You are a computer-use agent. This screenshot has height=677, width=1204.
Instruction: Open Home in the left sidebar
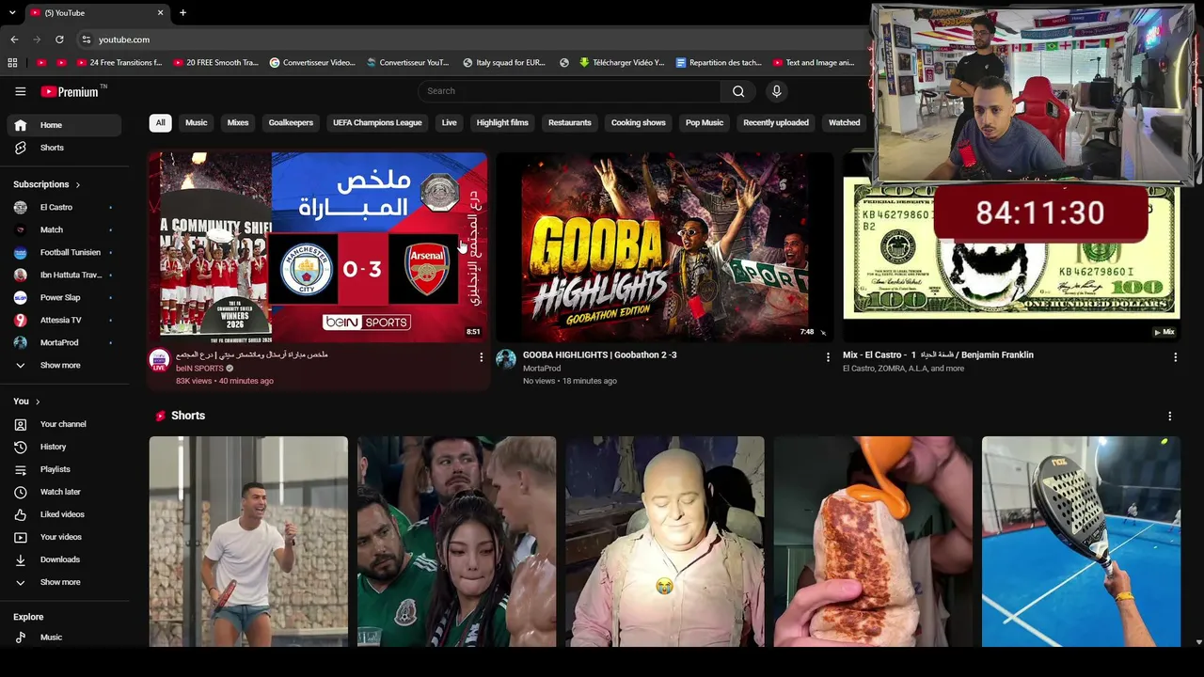(64, 125)
